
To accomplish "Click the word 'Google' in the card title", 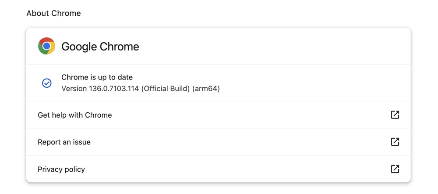I will point(80,47).
